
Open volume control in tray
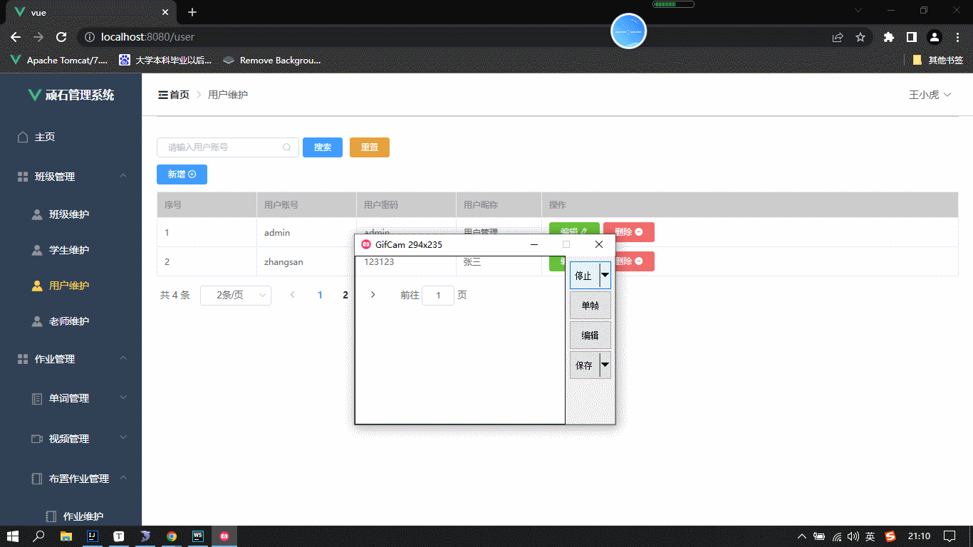[853, 536]
